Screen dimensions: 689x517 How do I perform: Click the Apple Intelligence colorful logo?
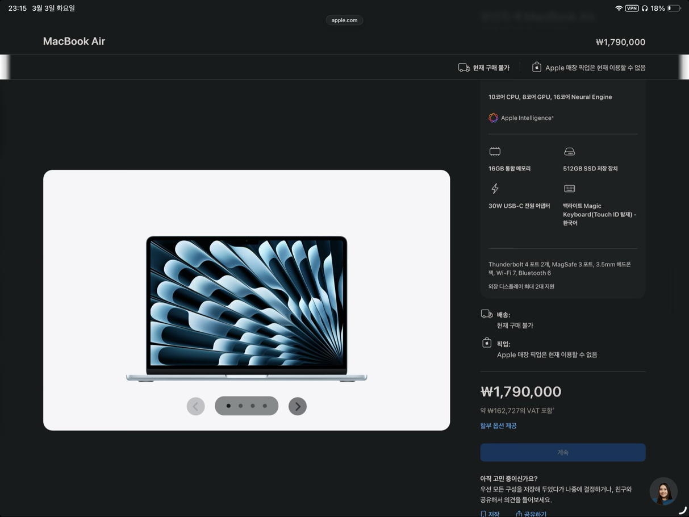pyautogui.click(x=493, y=118)
